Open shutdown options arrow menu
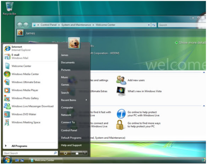This screenshot has height=164, width=207. tap(85, 153)
